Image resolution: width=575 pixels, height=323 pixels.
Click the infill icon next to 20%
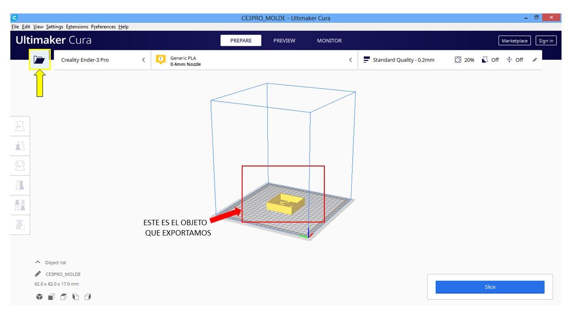458,60
